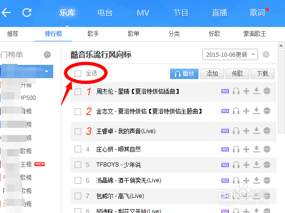Download 周杰伦 - 星晴 using its download icon

256,91
